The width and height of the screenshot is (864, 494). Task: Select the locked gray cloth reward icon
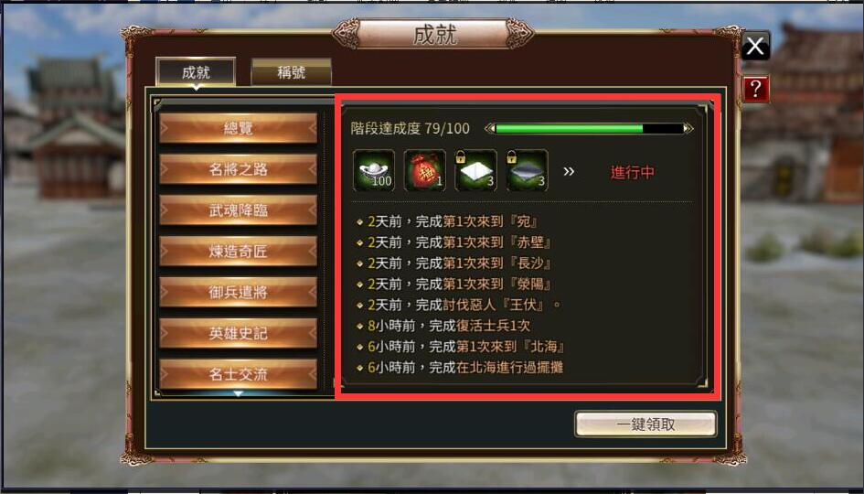pos(527,171)
